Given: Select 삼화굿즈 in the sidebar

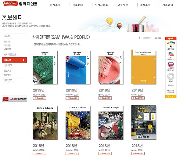Looking at the screenshot, I should coord(8,80).
